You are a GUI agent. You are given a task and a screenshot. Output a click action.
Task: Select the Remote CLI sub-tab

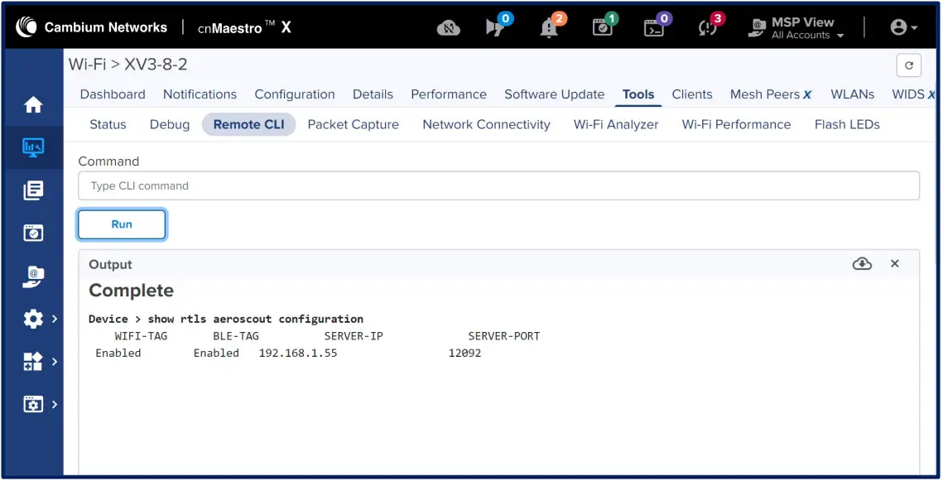249,124
